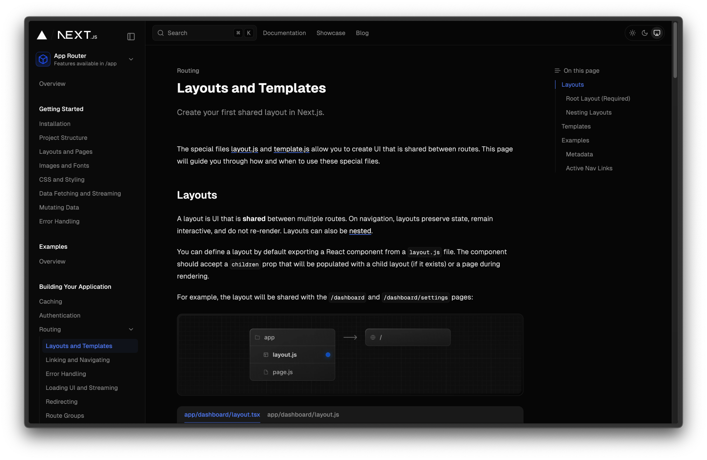Open Mutating Data in sidebar

coord(59,207)
